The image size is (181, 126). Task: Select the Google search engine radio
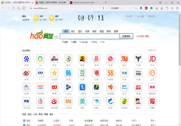point(80,42)
